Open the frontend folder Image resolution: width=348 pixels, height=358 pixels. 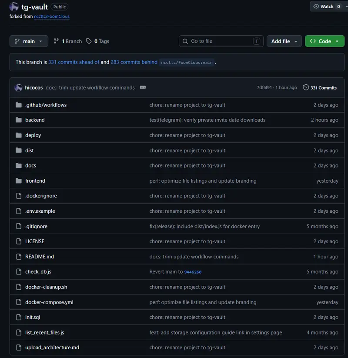pyautogui.click(x=35, y=181)
